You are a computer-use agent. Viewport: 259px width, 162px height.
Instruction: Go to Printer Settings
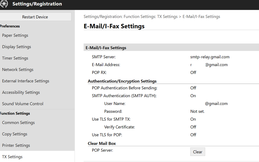point(16,146)
